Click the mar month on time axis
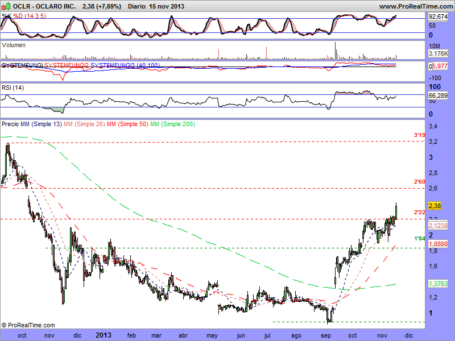Image resolution: width=455 pixels, height=341 pixels. (156, 335)
